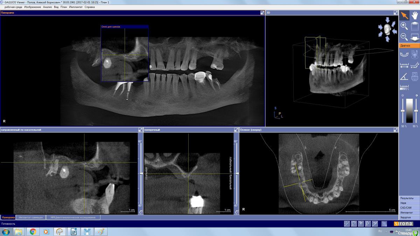Choose the straight distance ruler tool
Viewport: 420px width, 236px height.
404,65
